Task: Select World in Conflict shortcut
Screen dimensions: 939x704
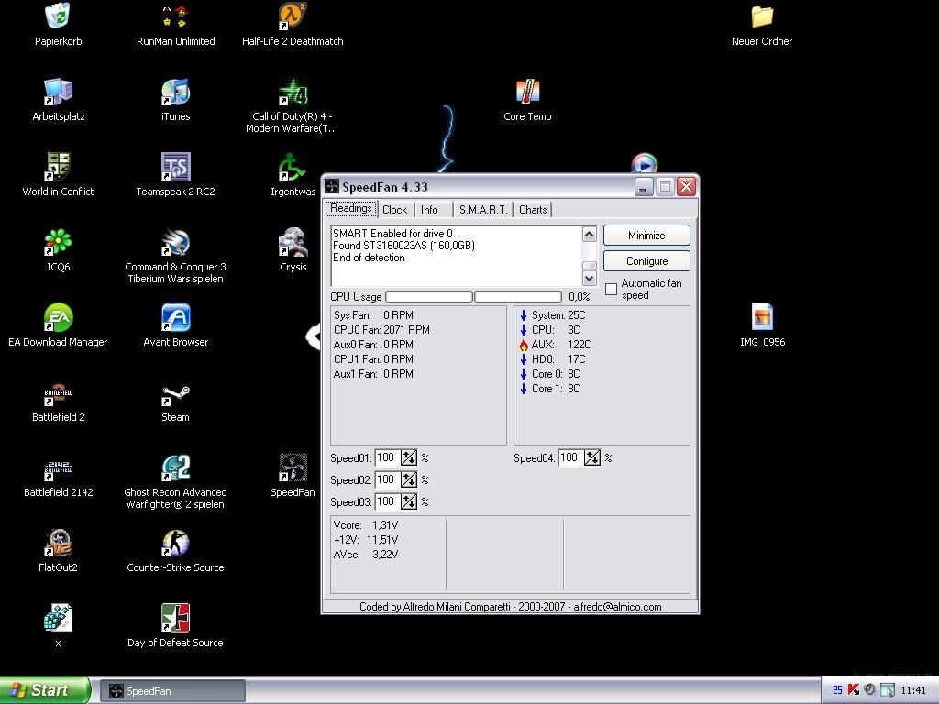Action: click(58, 167)
